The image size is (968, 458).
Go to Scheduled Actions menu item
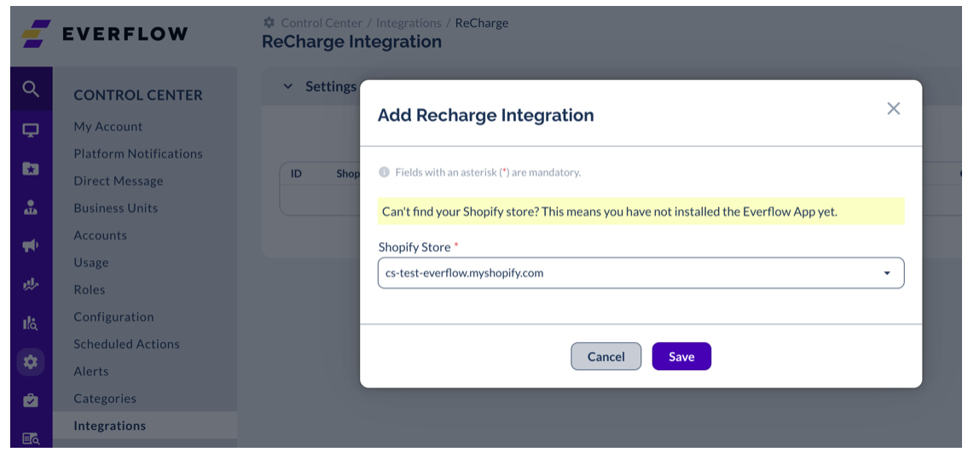click(126, 344)
